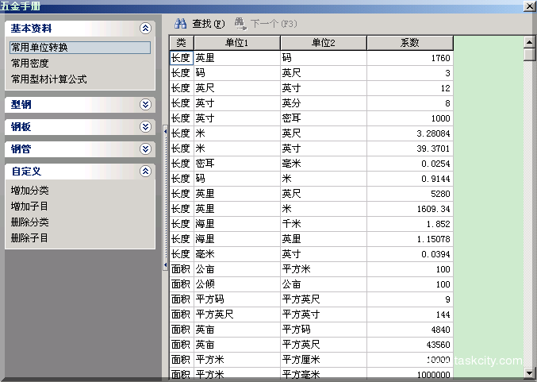537x382 pixels.
Task: Click the 单位1 column header
Action: (236, 43)
